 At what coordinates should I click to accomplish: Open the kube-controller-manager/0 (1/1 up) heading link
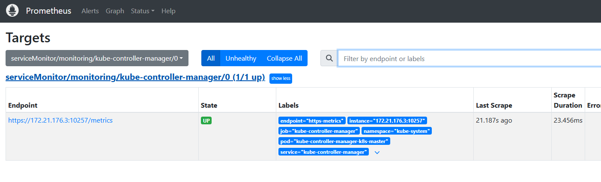135,78
